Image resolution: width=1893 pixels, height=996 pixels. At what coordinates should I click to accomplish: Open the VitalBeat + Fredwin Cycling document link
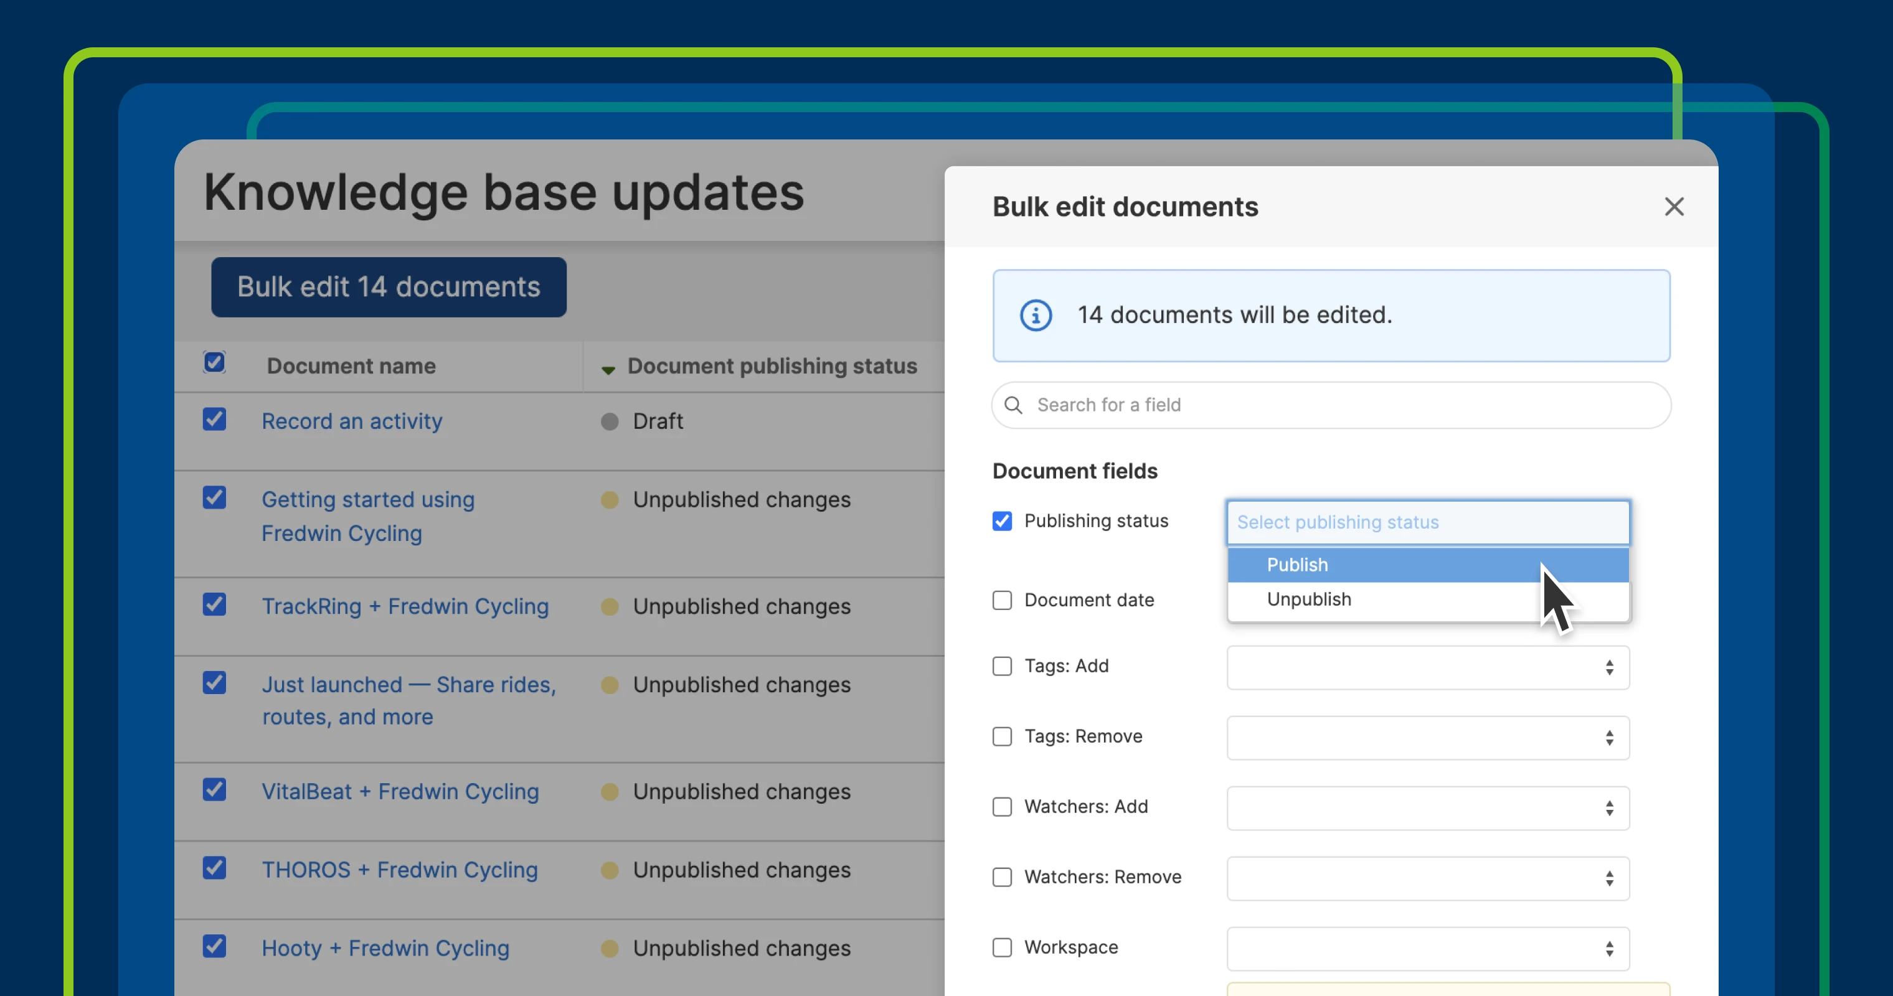[x=400, y=792]
